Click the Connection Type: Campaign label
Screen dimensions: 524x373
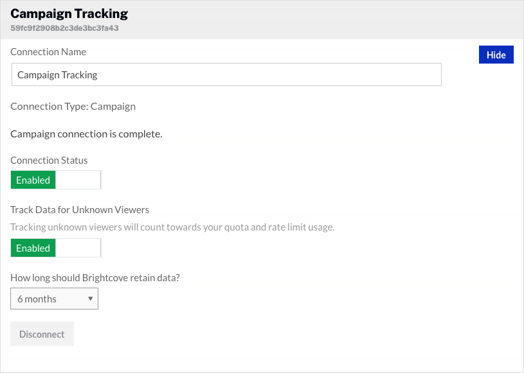73,106
